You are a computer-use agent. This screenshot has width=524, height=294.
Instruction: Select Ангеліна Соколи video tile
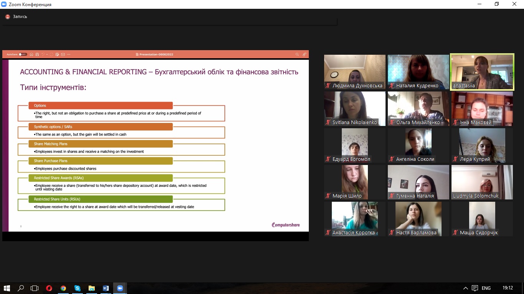click(419, 145)
